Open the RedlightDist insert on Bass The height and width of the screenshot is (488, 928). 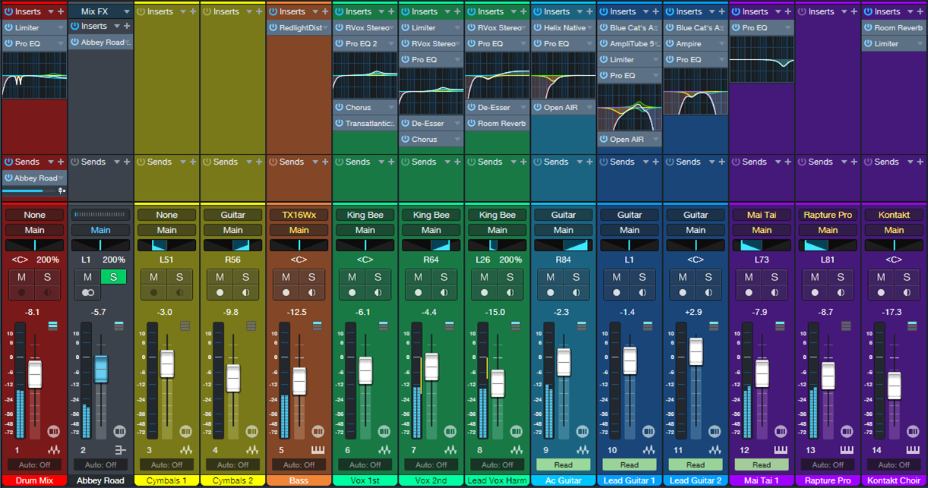(x=299, y=27)
